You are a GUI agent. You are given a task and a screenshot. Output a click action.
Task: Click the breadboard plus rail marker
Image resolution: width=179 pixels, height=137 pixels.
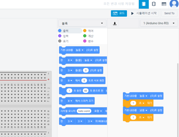[48, 79]
